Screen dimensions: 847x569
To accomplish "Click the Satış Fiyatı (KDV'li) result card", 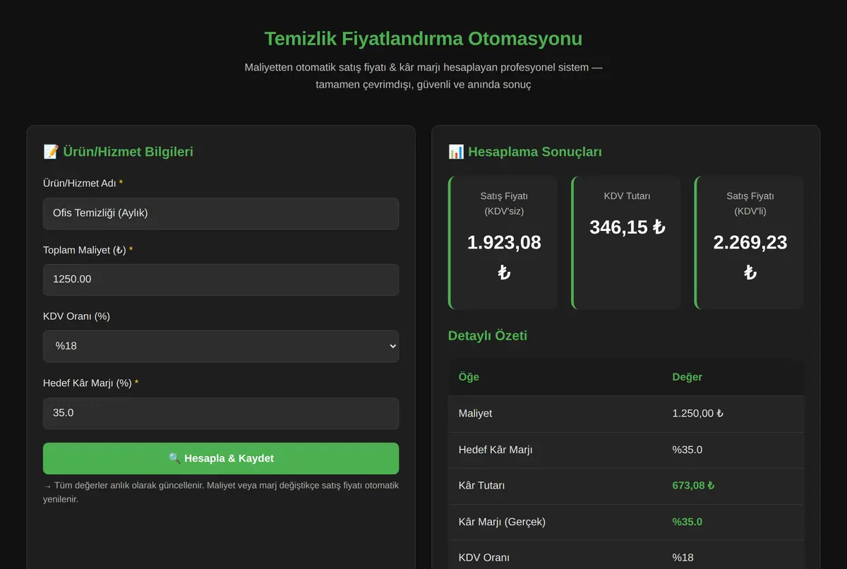I will coord(750,243).
